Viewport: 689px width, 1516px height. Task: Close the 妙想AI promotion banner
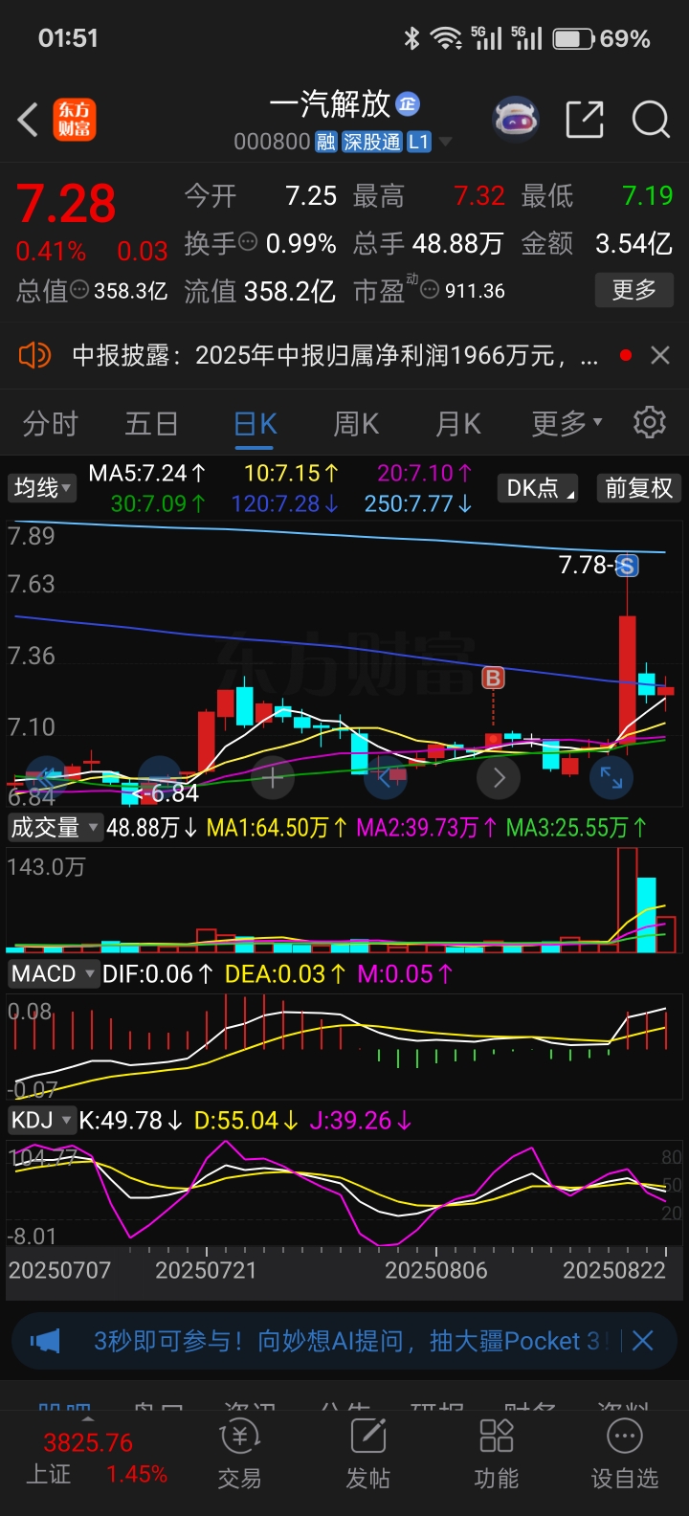pos(643,1341)
